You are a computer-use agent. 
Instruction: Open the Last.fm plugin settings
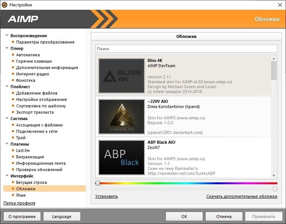point(23,151)
